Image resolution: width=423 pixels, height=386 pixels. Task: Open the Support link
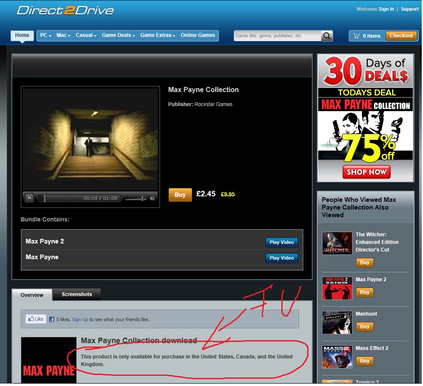pos(409,9)
